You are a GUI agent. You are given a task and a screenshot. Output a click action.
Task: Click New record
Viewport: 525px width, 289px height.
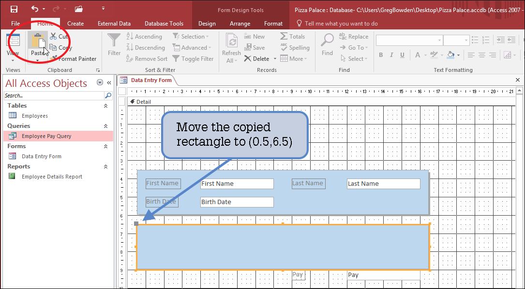point(255,36)
